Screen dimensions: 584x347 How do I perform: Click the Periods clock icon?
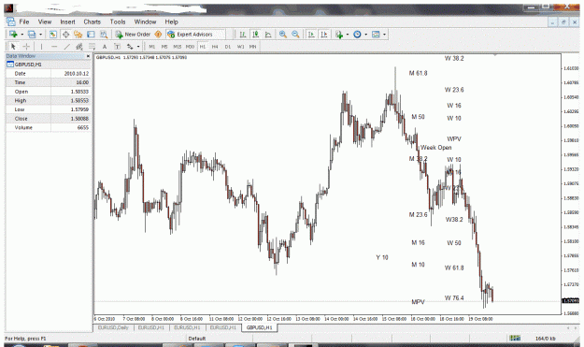(x=357, y=35)
